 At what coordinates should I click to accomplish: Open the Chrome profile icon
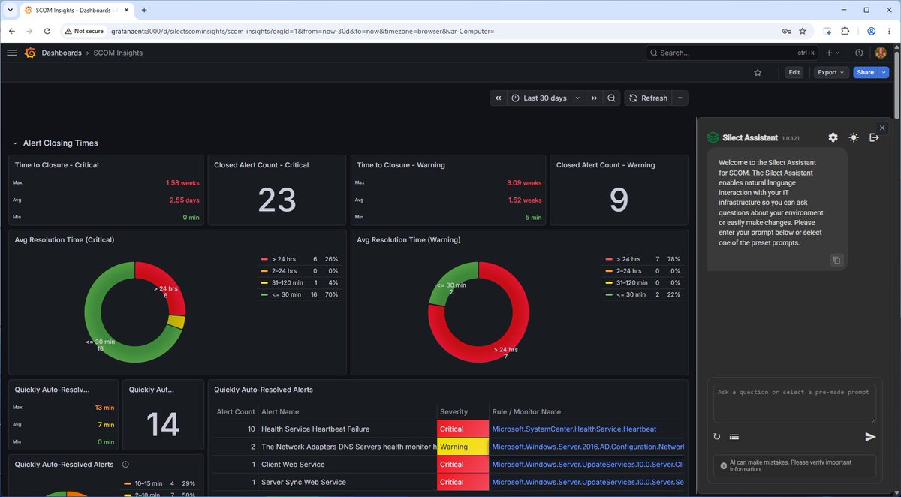(871, 31)
